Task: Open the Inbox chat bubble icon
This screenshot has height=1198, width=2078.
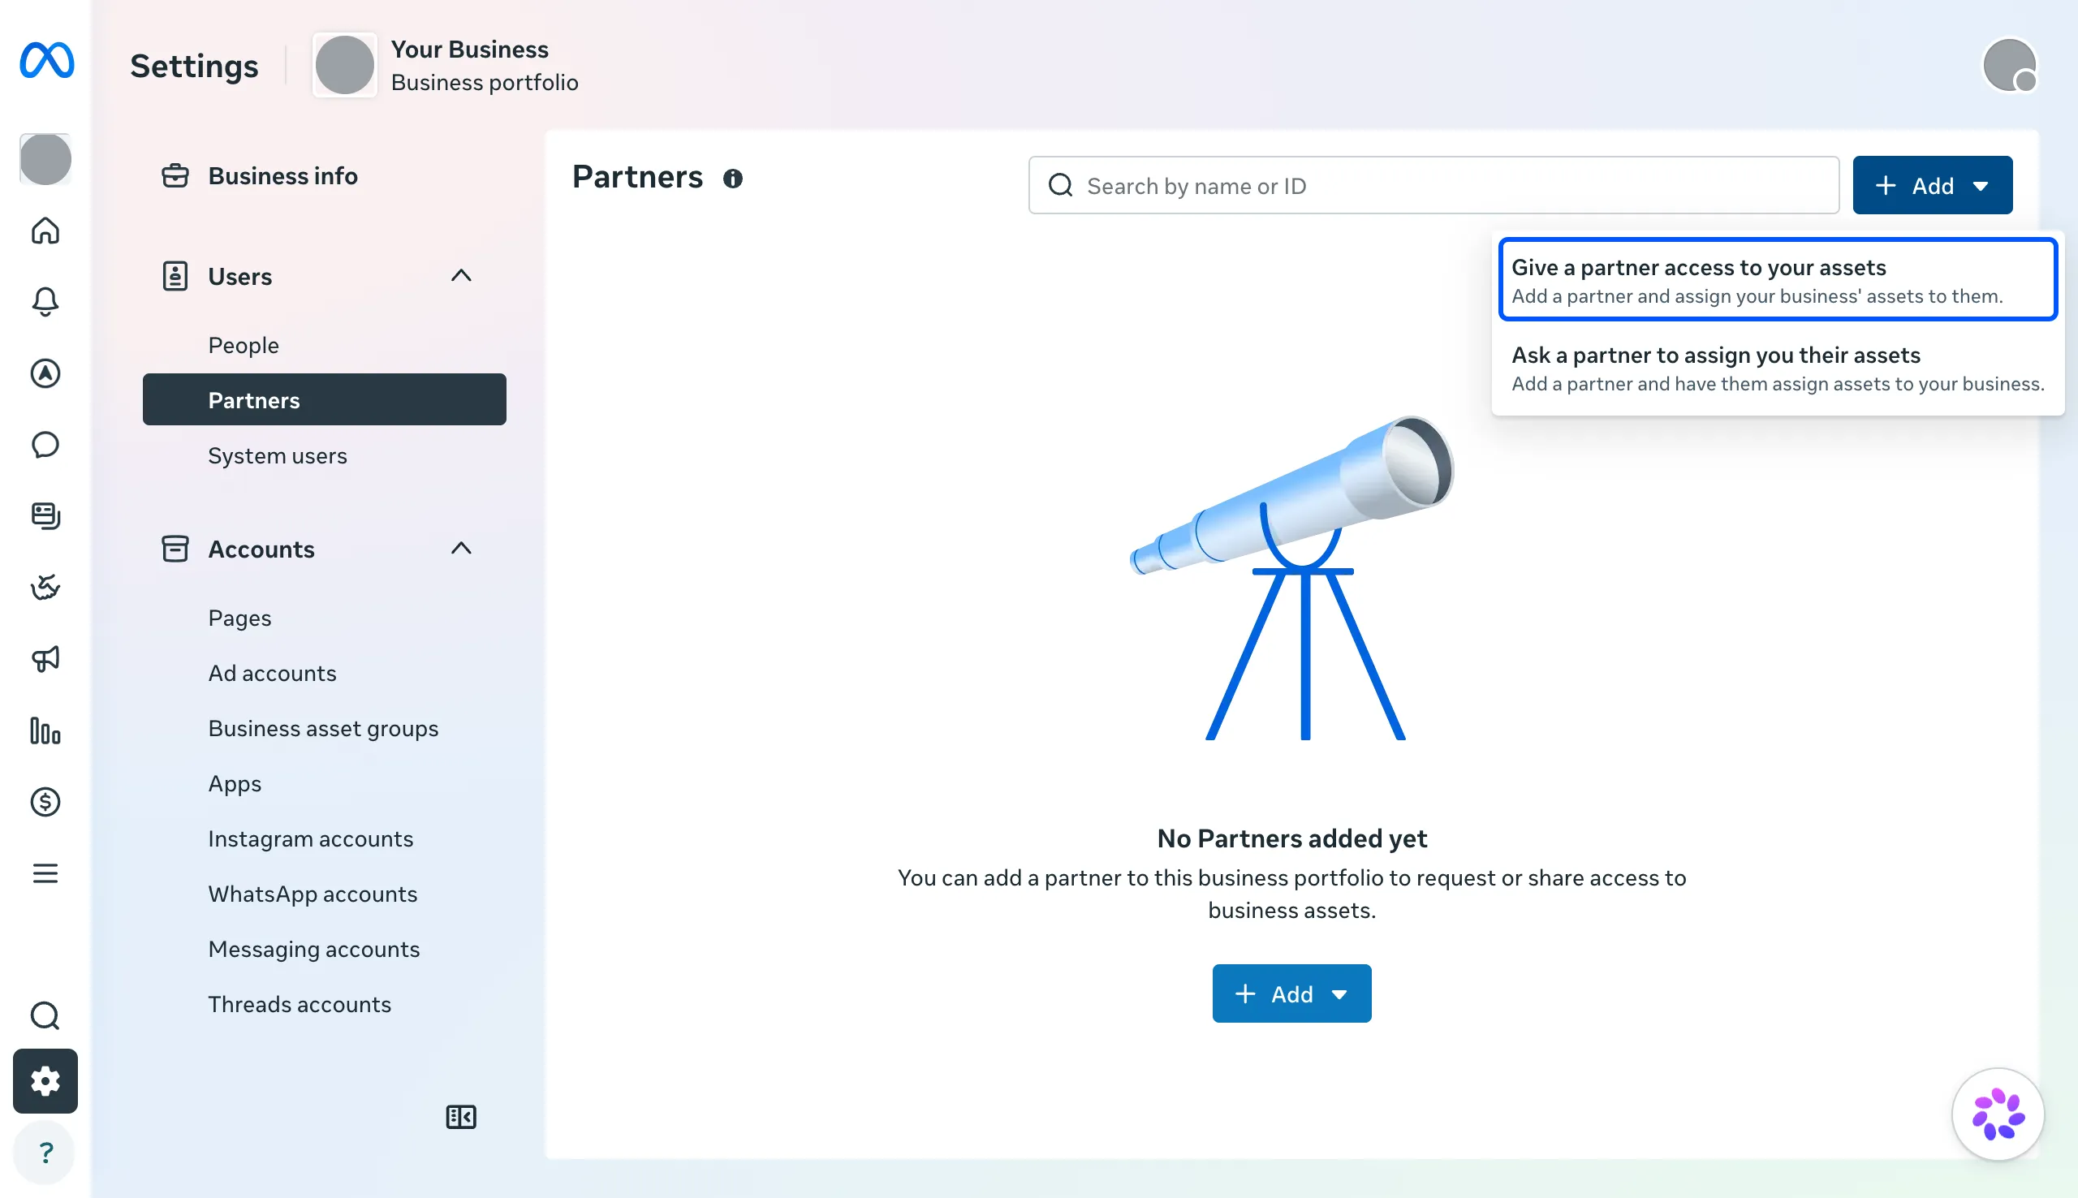Action: click(45, 444)
